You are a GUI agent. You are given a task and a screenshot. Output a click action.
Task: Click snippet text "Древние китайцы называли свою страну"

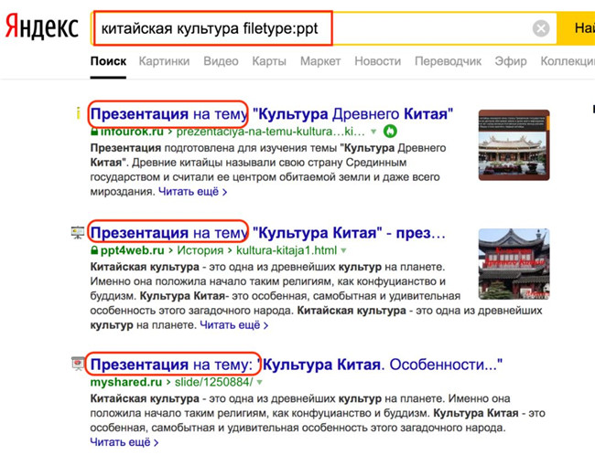click(x=238, y=163)
